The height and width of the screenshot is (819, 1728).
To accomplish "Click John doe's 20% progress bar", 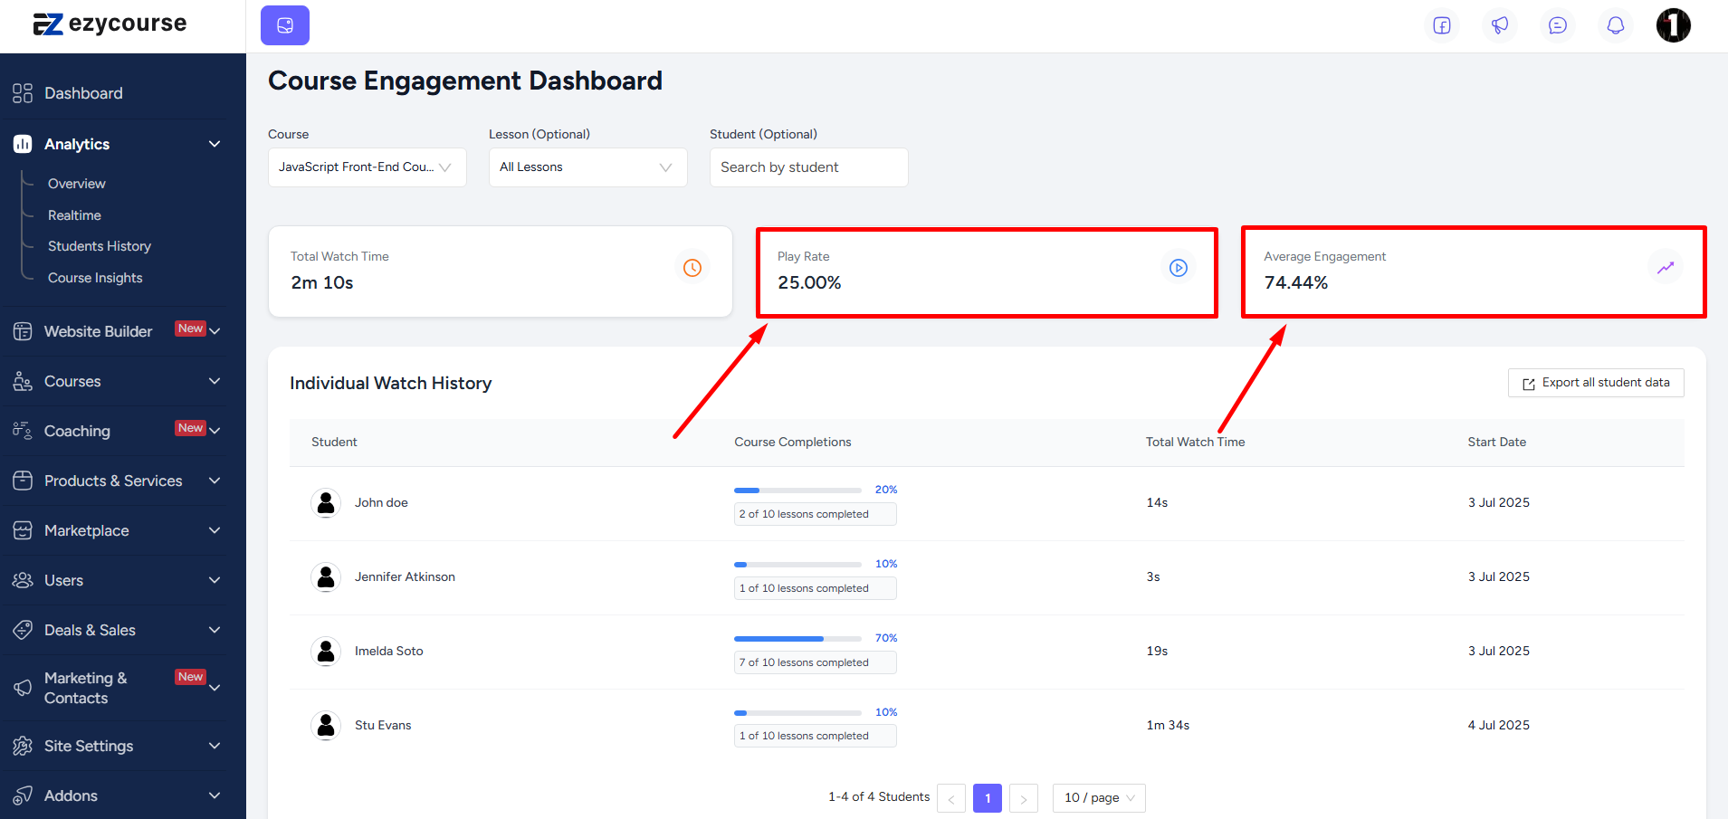I will pyautogui.click(x=797, y=490).
